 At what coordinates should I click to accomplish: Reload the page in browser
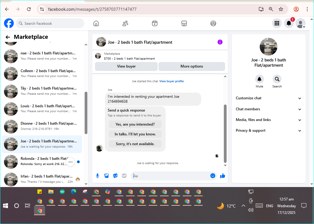(x=29, y=9)
